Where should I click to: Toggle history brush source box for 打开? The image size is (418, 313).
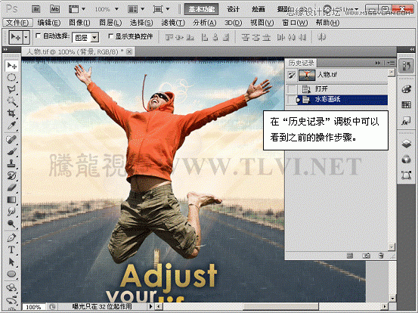291,88
